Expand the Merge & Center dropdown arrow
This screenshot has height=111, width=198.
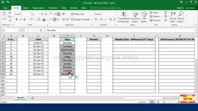pyautogui.click(x=92, y=19)
